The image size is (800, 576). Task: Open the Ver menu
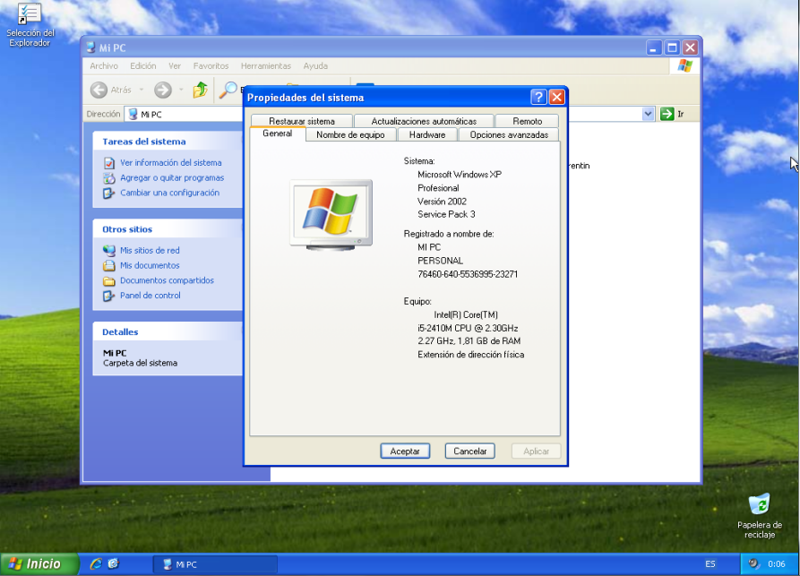click(x=175, y=65)
